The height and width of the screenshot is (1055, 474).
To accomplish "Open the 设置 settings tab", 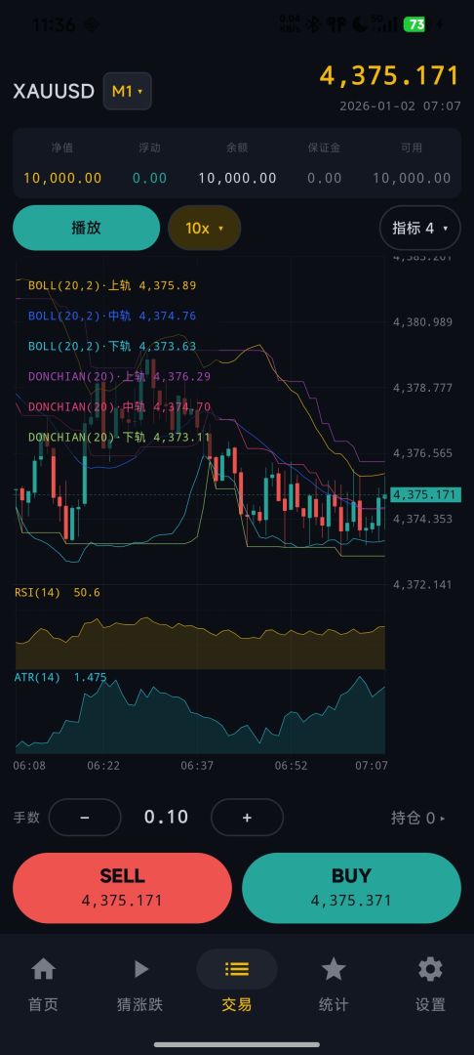I will click(430, 985).
